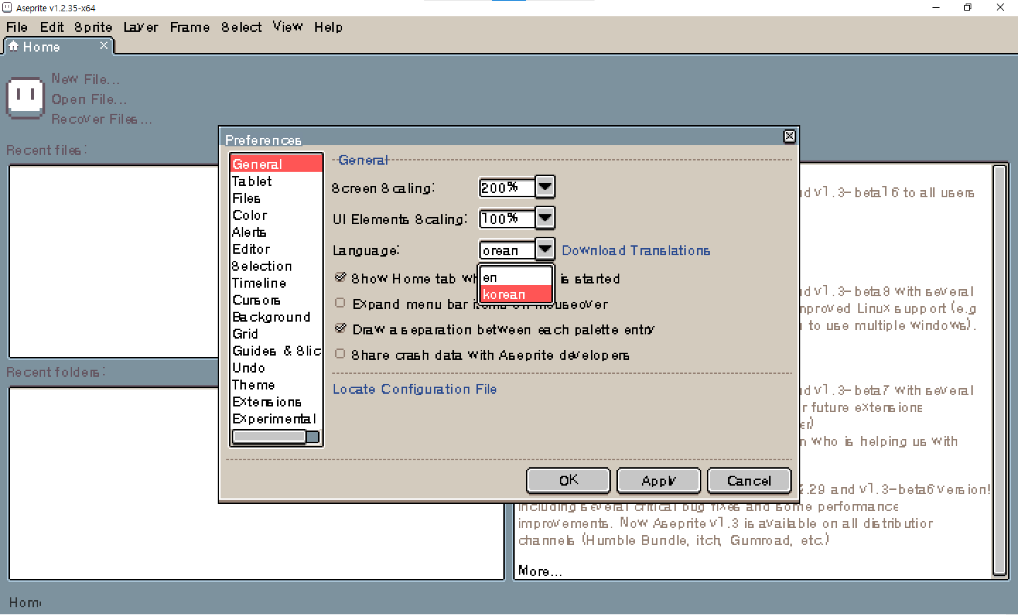Select Extensions preferences section
1018x615 pixels.
point(276,402)
